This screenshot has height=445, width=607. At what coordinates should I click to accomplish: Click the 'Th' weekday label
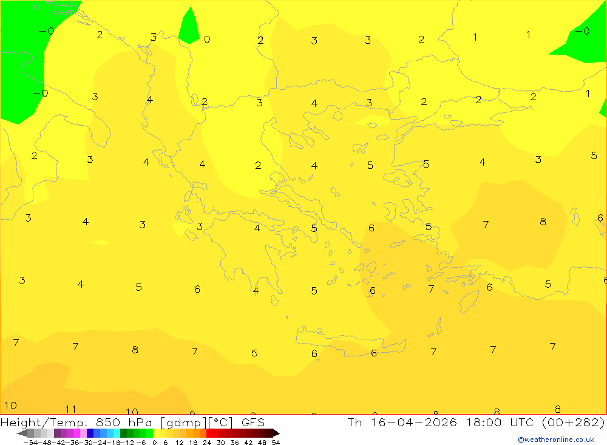tap(354, 422)
